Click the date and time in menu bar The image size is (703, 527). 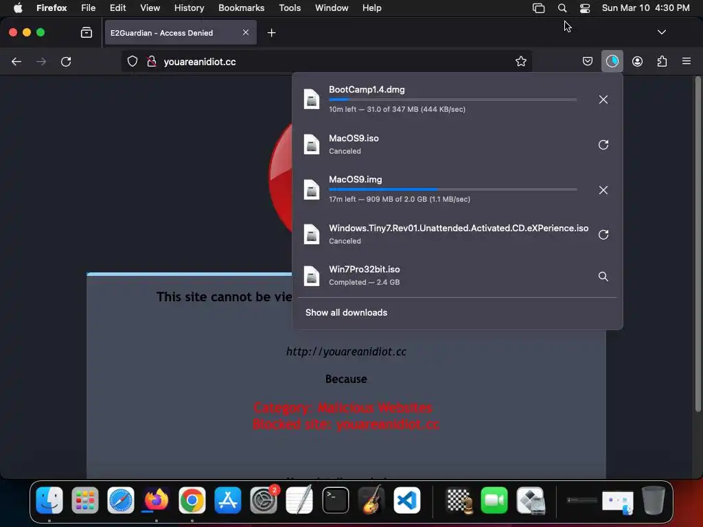tap(645, 8)
